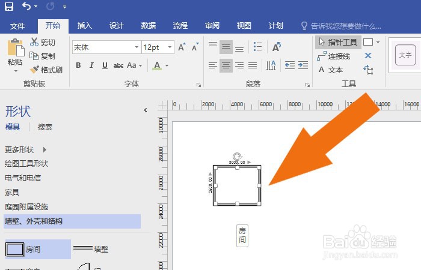Open the 家具 stencil
Screen dimensions: 421x270
(12, 193)
